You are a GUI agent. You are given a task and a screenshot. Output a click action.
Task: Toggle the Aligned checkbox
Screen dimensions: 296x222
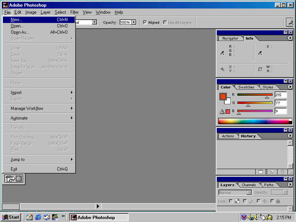tap(145, 22)
